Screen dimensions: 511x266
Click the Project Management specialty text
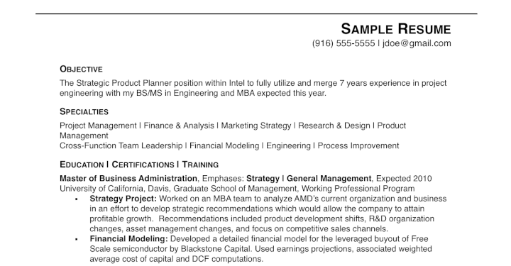(x=98, y=126)
